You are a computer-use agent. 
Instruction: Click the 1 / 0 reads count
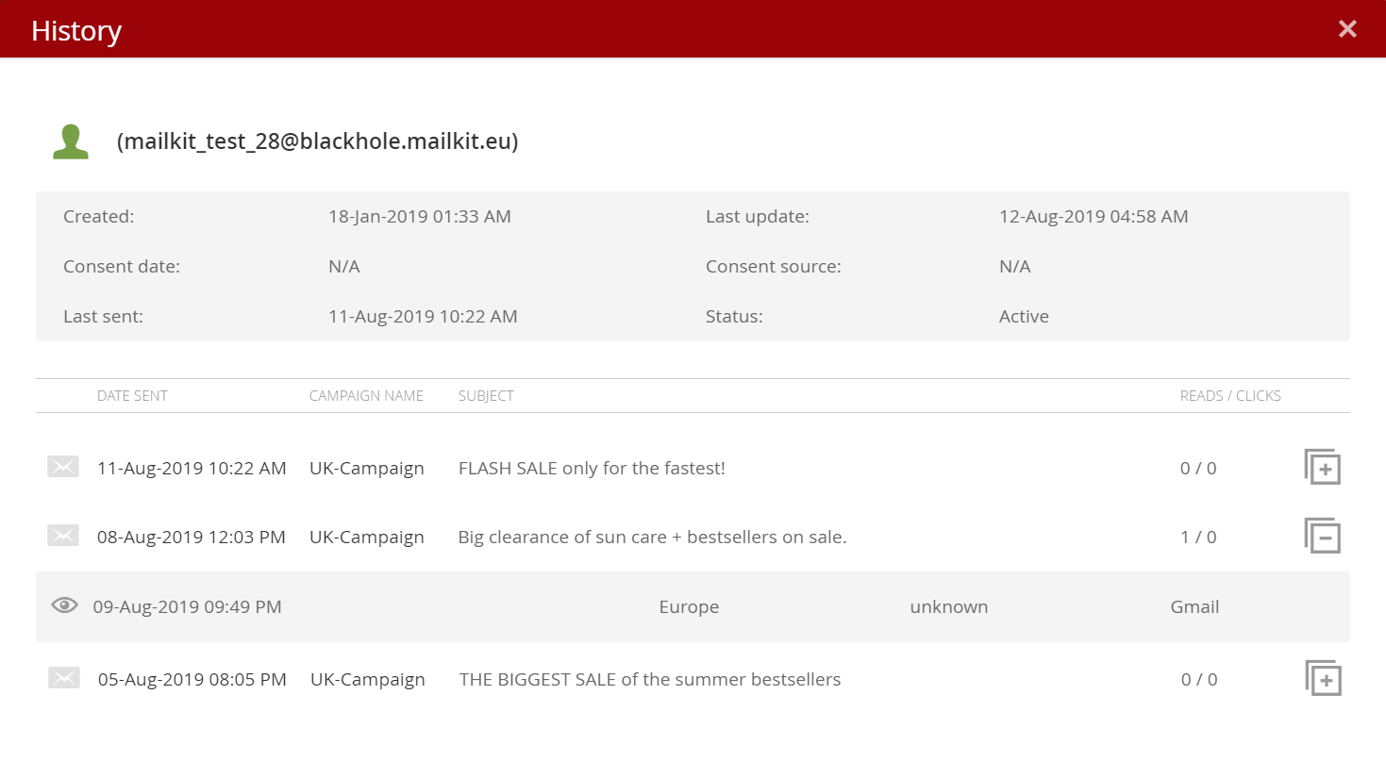(x=1198, y=538)
